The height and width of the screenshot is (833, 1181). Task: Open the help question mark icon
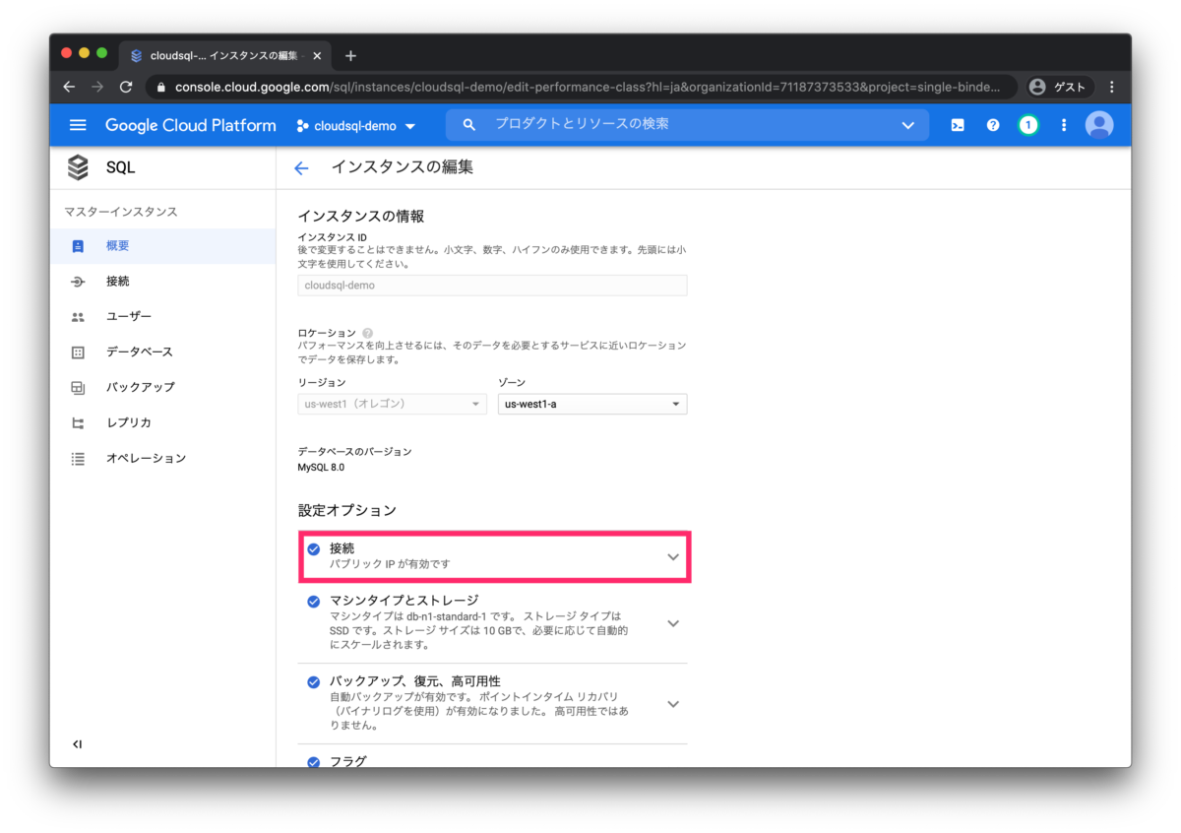[x=992, y=124]
